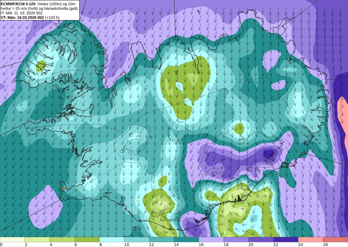The image size is (348, 247).
Task: Click the legend tick label "10"
Action: click(127, 245)
